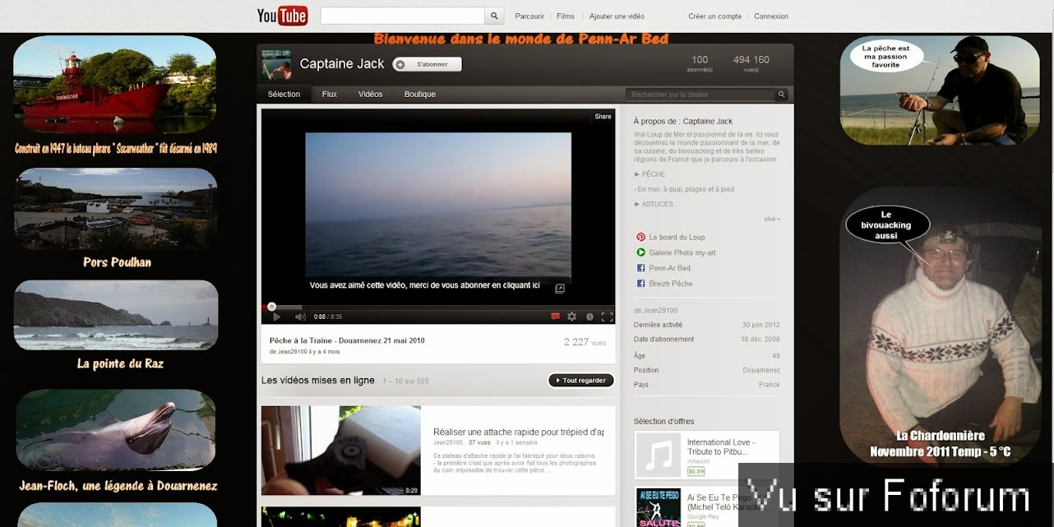This screenshot has width=1054, height=527.
Task: Open Ai Se Eu Te Pego cover thumbnail
Action: [659, 508]
